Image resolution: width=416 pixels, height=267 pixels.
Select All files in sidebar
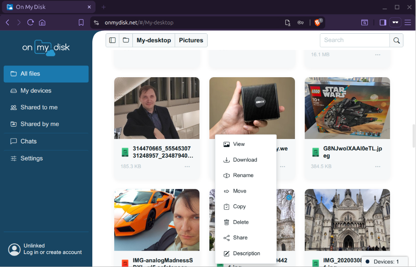46,74
